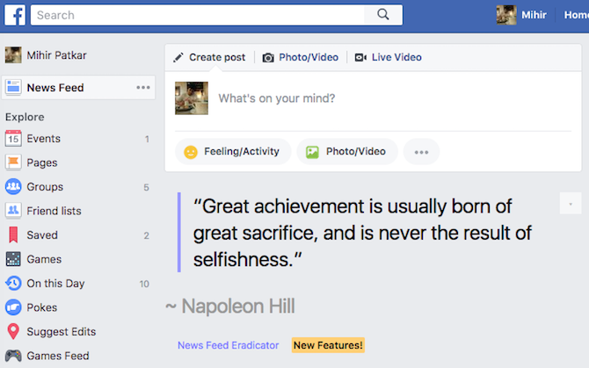Click the Saved count 2
Image resolution: width=589 pixels, height=368 pixels.
[x=147, y=235]
